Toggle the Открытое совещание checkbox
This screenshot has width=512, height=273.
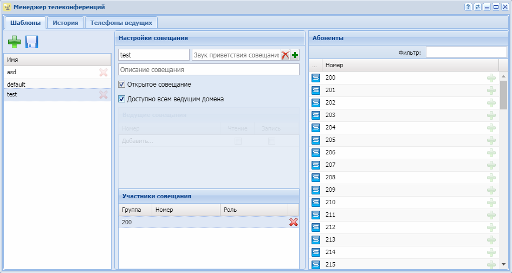pyautogui.click(x=121, y=84)
